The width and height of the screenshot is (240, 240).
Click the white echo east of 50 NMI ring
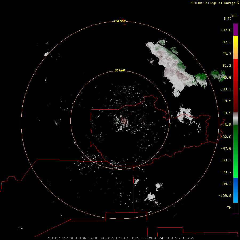click(185, 115)
